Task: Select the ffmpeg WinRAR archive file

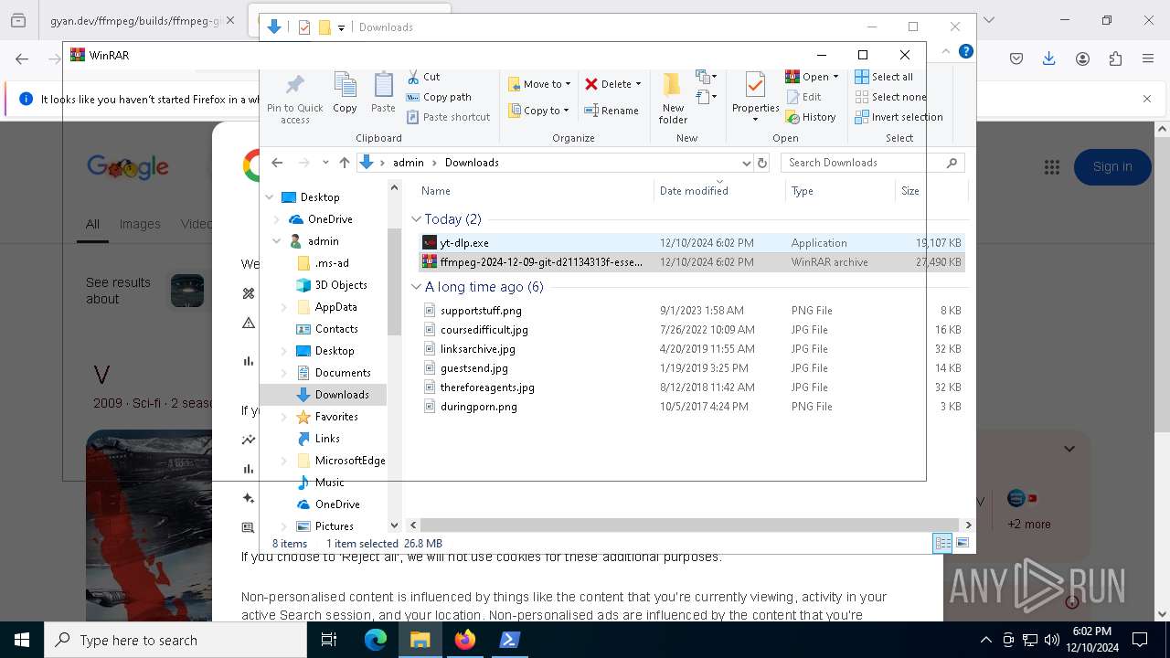Action: (x=692, y=262)
